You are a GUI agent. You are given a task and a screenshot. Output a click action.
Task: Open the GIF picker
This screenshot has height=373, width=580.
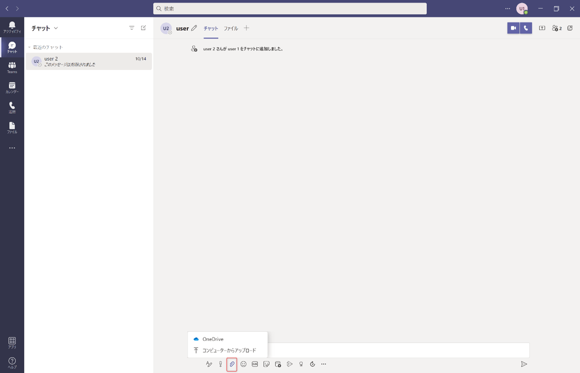coord(255,364)
